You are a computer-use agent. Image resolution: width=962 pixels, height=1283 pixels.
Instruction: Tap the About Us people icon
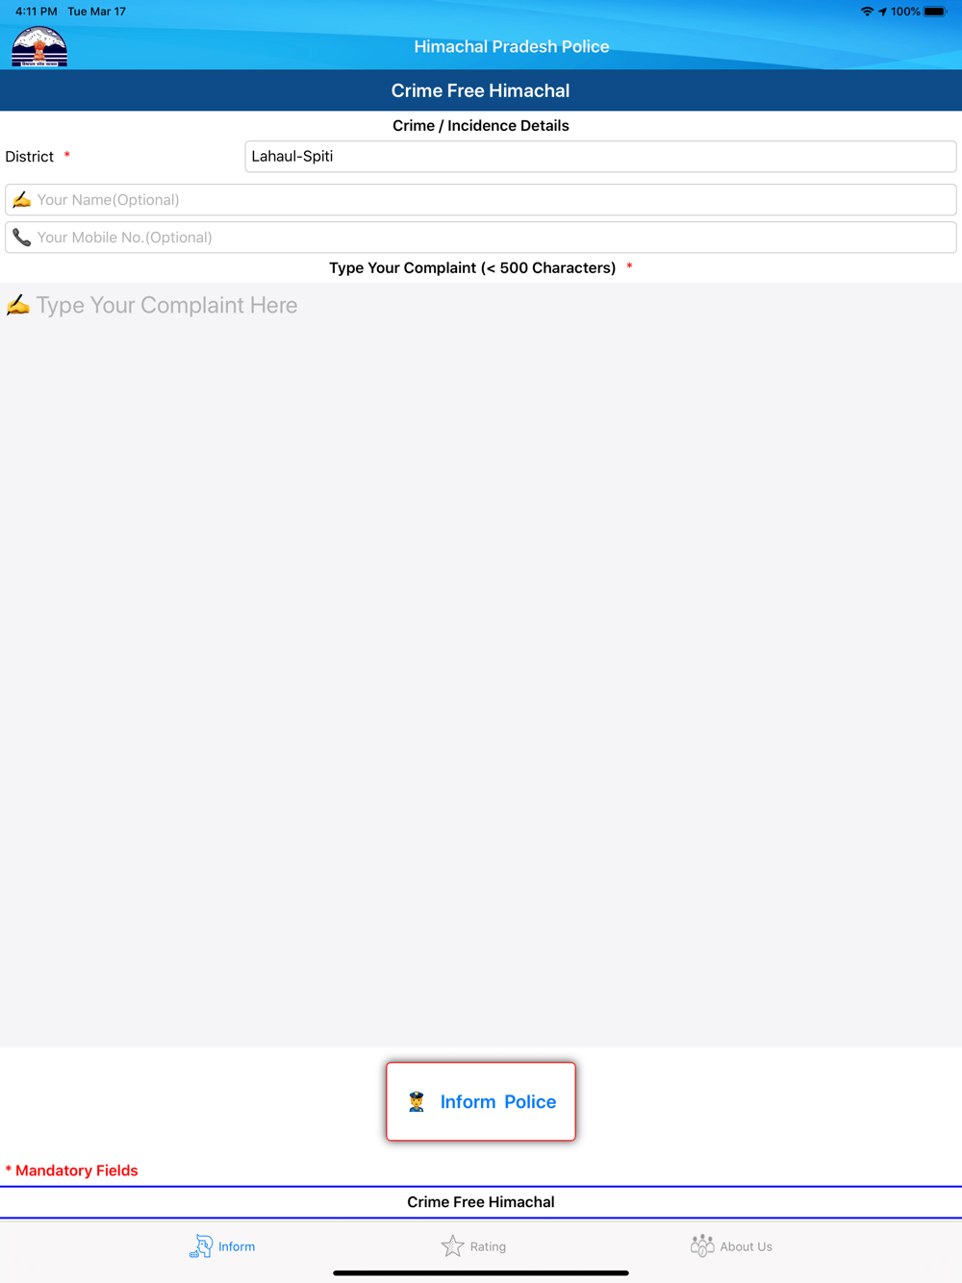(702, 1245)
